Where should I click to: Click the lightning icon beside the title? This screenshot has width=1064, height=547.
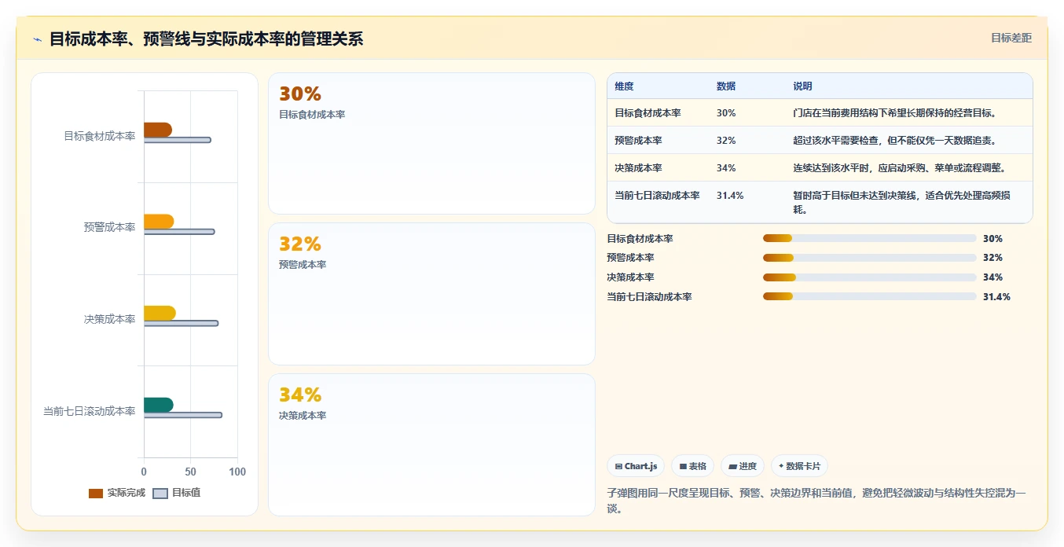[x=38, y=39]
